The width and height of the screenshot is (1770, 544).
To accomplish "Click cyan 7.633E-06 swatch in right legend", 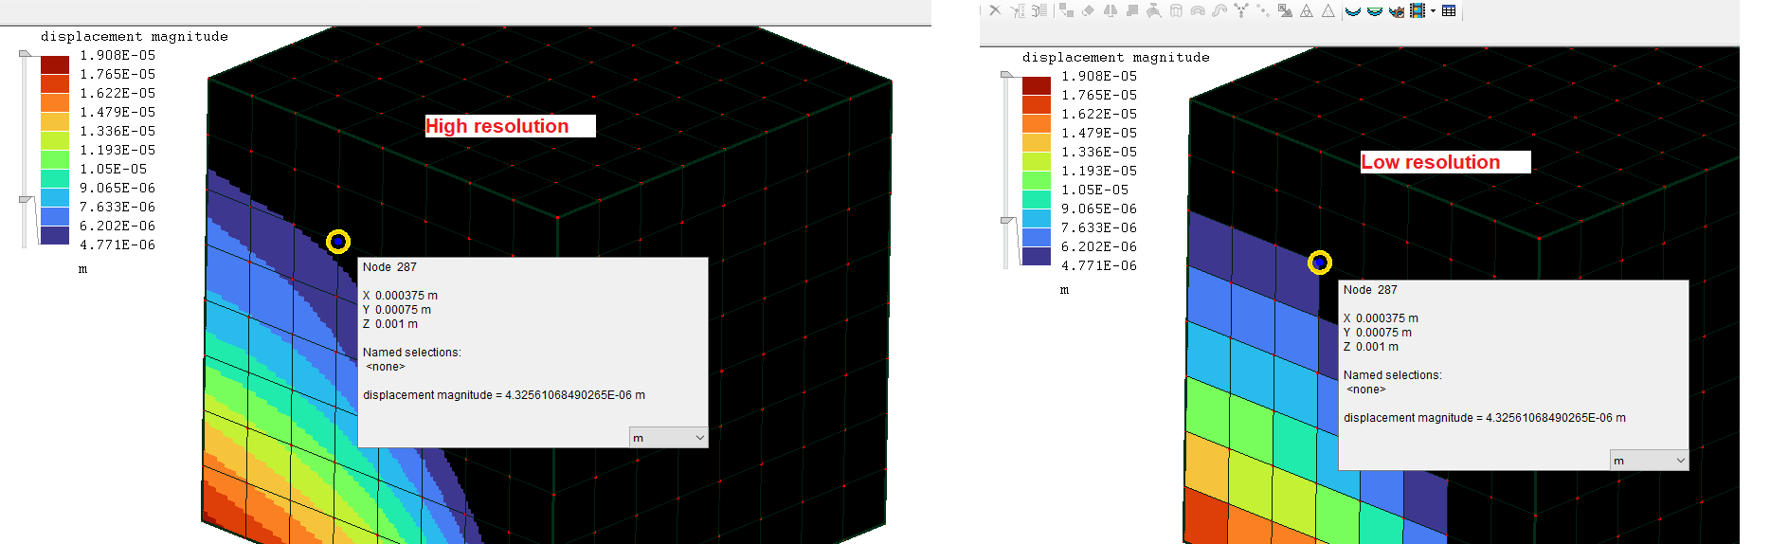I will pos(1037,218).
